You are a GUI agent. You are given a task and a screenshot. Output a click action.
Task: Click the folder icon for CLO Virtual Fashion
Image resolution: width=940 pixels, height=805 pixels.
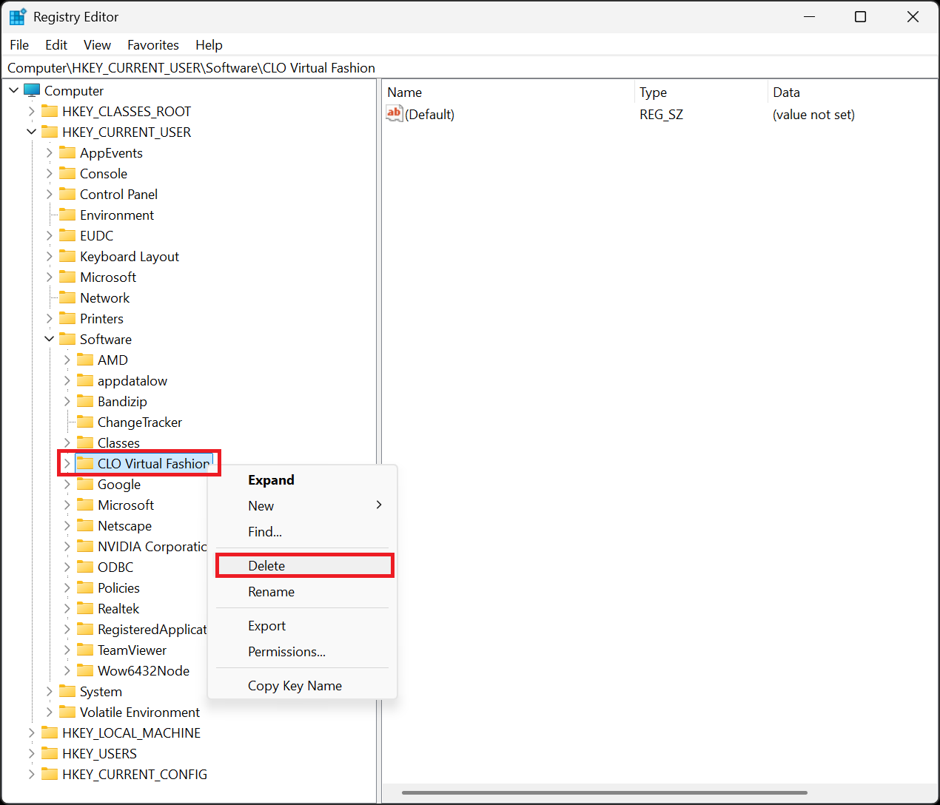click(85, 463)
